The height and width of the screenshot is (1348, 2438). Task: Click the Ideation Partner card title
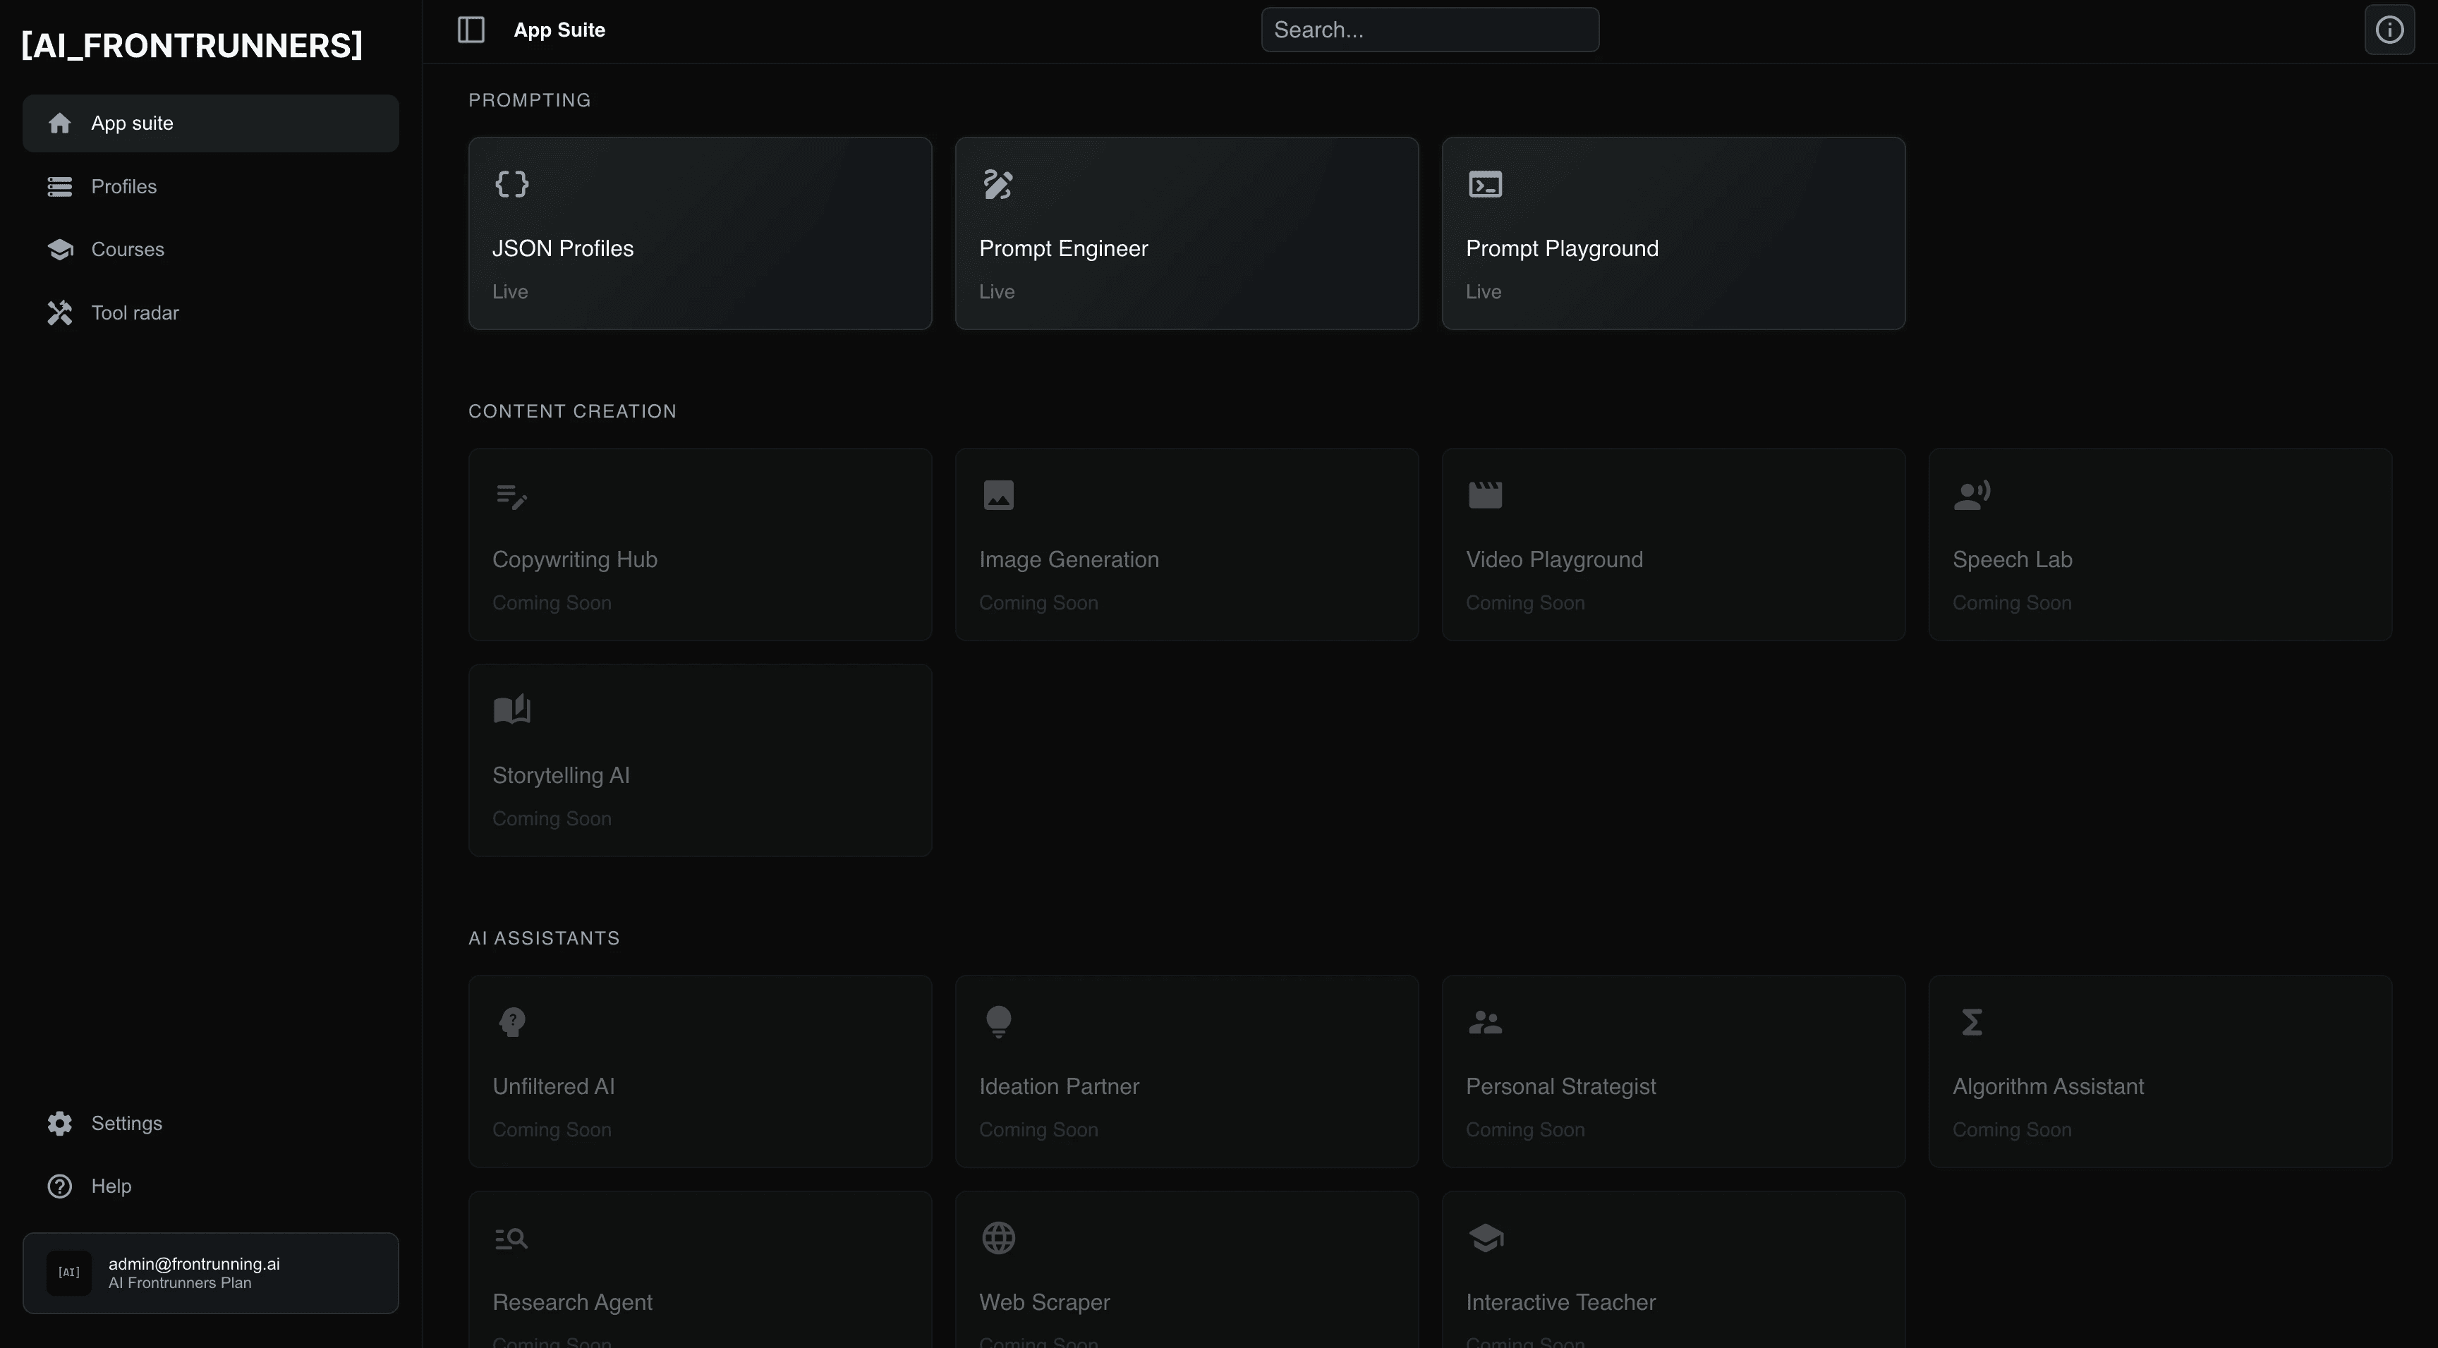tap(1059, 1087)
